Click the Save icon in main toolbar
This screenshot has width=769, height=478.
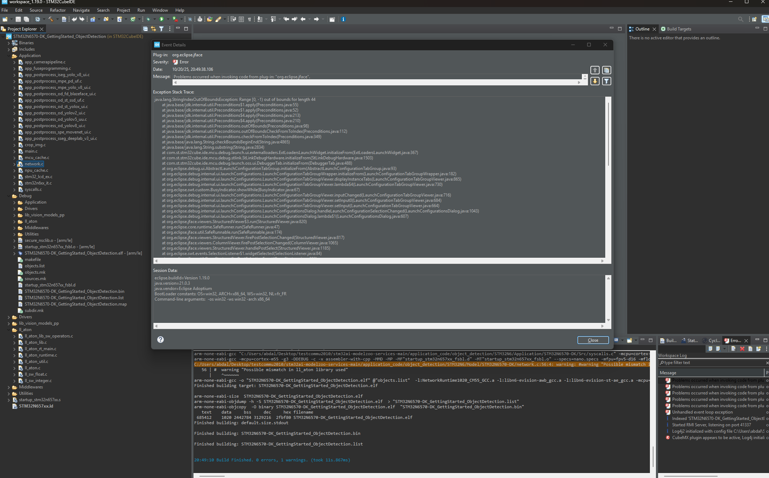click(18, 19)
